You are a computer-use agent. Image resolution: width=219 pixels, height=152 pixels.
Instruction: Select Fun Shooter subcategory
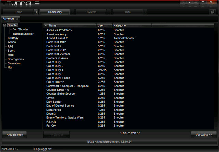[x=21, y=29]
